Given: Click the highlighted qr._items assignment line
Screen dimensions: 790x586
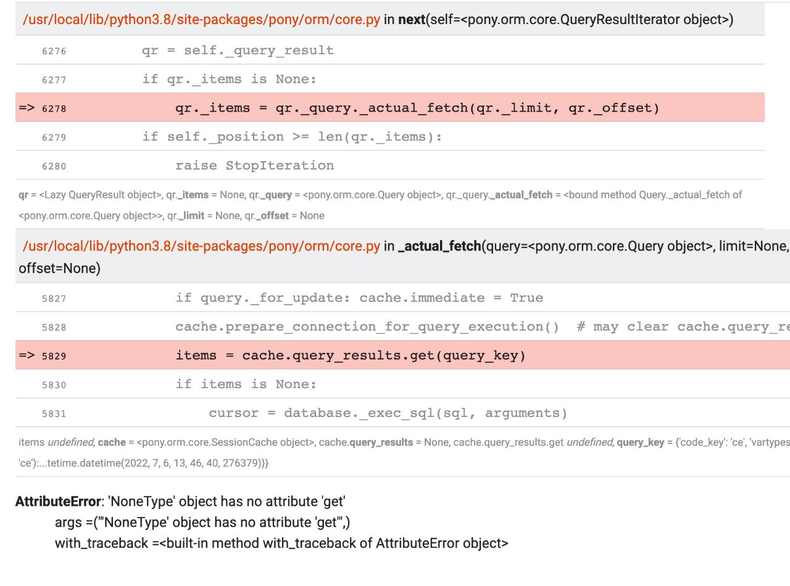Looking at the screenshot, I should coord(417,109).
